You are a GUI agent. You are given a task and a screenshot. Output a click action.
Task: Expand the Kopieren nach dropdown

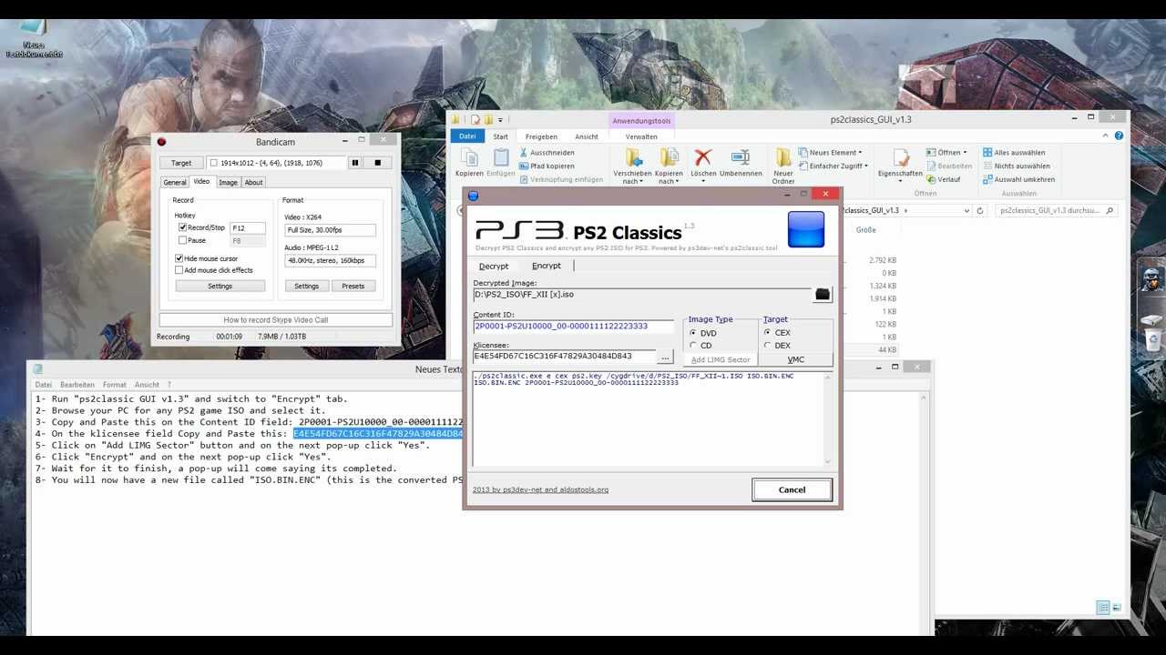coord(669,177)
